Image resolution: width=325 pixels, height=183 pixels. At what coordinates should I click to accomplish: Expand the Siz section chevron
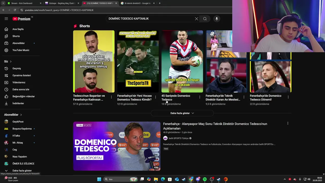tap(11, 62)
